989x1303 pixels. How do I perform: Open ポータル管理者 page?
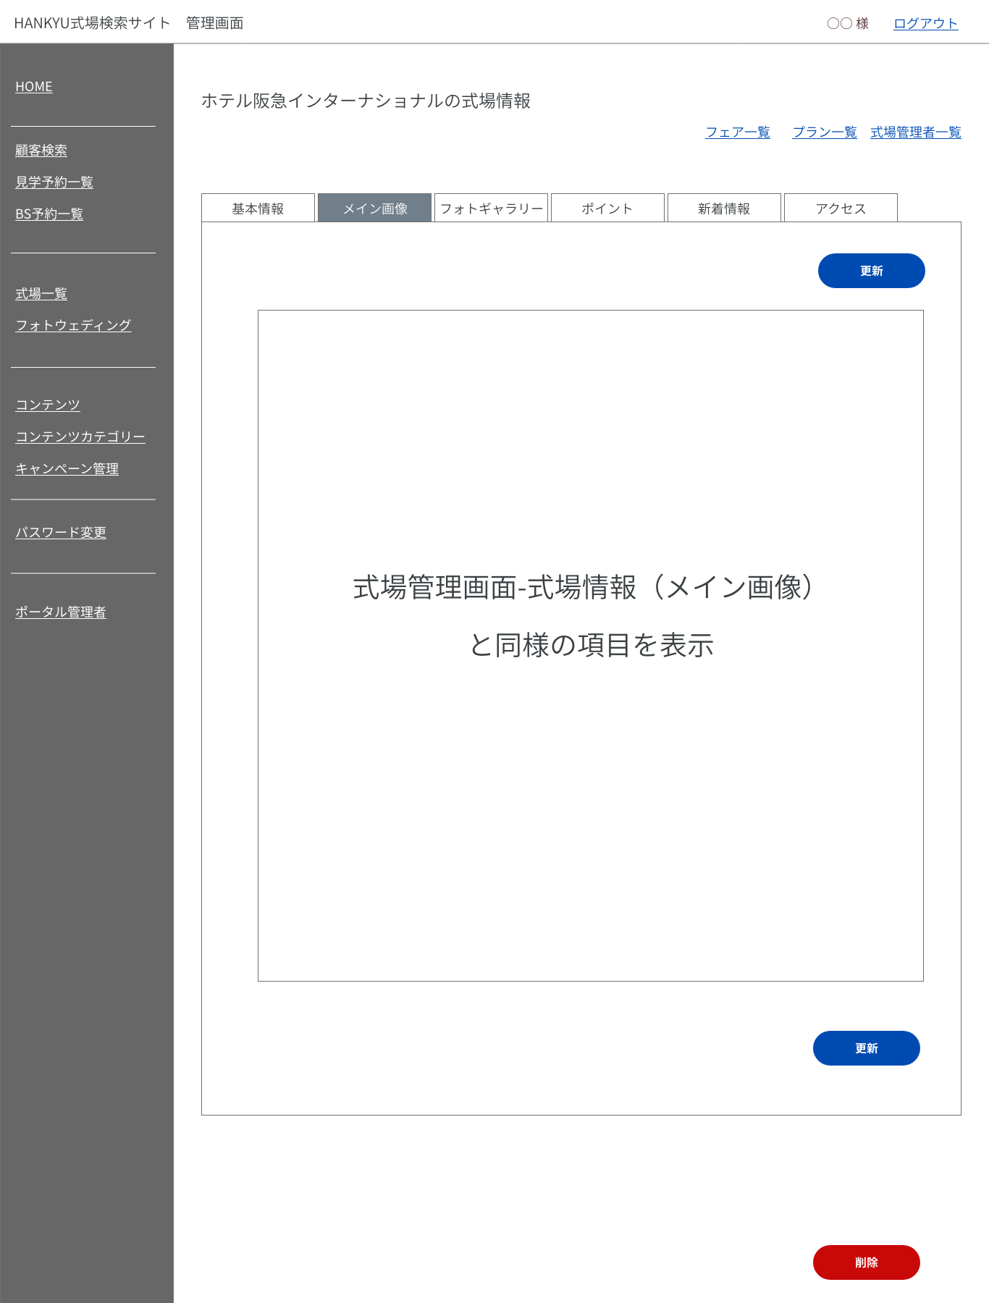pos(61,612)
